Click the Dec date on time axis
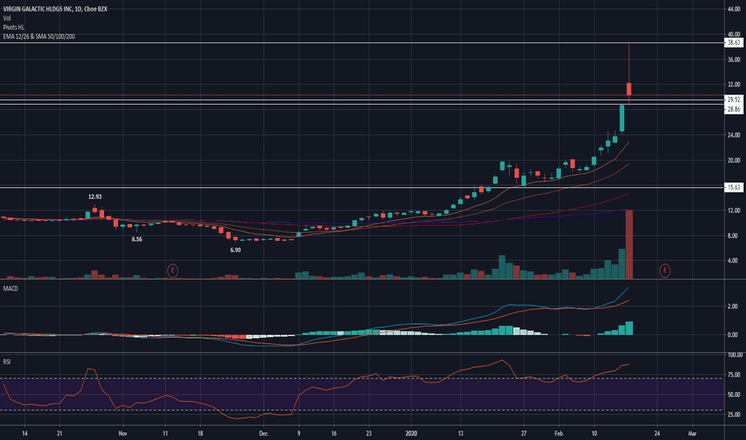The height and width of the screenshot is (440, 746). pos(263,434)
